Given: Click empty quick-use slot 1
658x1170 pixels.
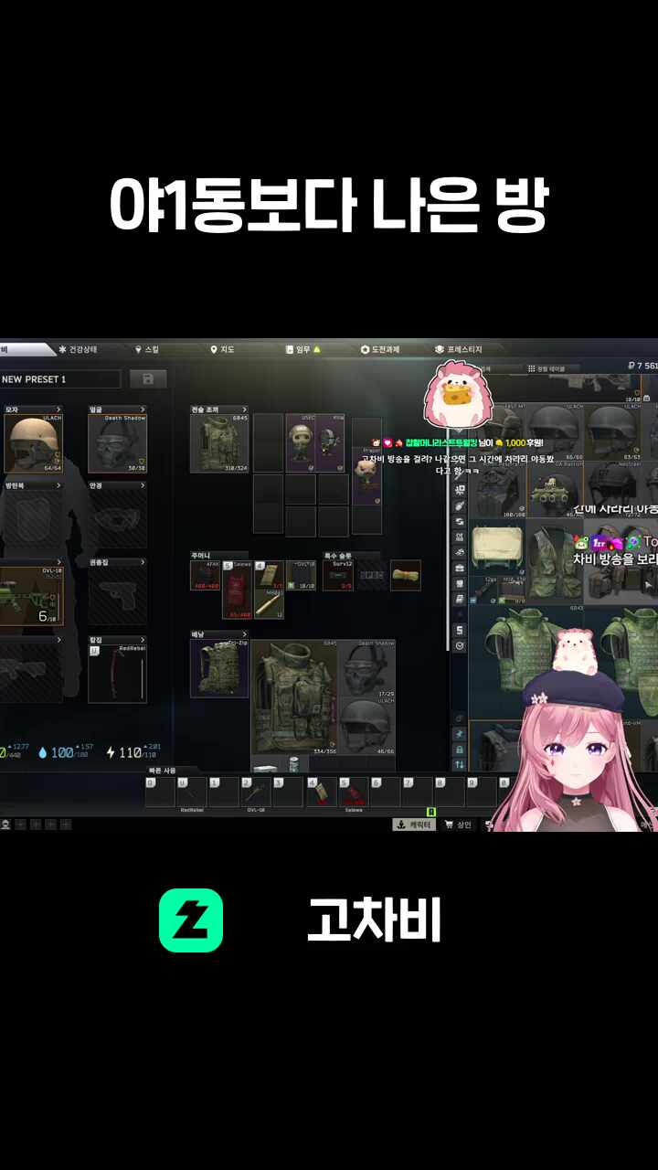Looking at the screenshot, I should coord(223,792).
